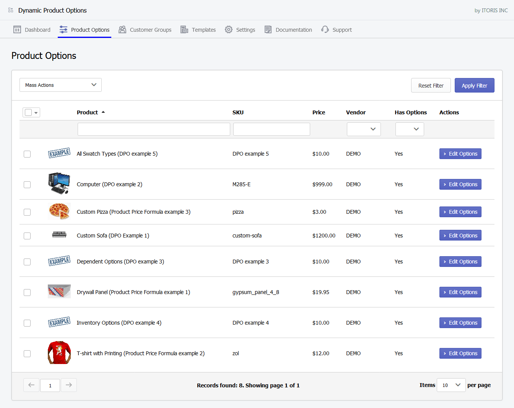The image size is (514, 408).
Task: Click the next page arrow
Action: [x=69, y=385]
